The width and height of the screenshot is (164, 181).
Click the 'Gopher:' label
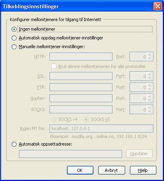click(38, 98)
